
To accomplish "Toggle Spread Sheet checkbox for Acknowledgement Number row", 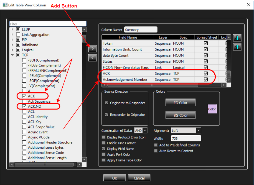I will tap(206, 80).
